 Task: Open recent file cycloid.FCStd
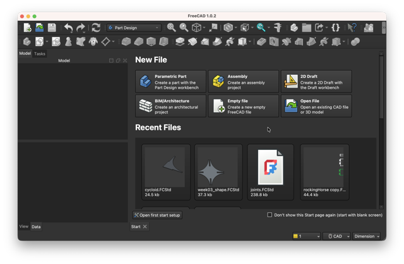[x=166, y=172]
